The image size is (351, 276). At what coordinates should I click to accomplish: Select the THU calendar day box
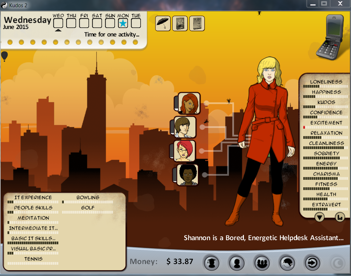(x=71, y=23)
